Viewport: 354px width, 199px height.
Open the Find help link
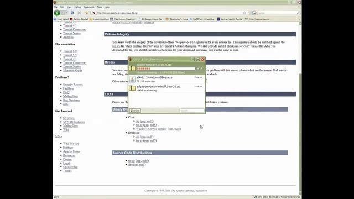coord(69,88)
